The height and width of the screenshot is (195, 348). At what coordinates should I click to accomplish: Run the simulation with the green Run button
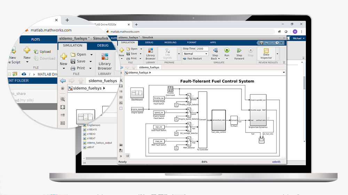click(227, 52)
